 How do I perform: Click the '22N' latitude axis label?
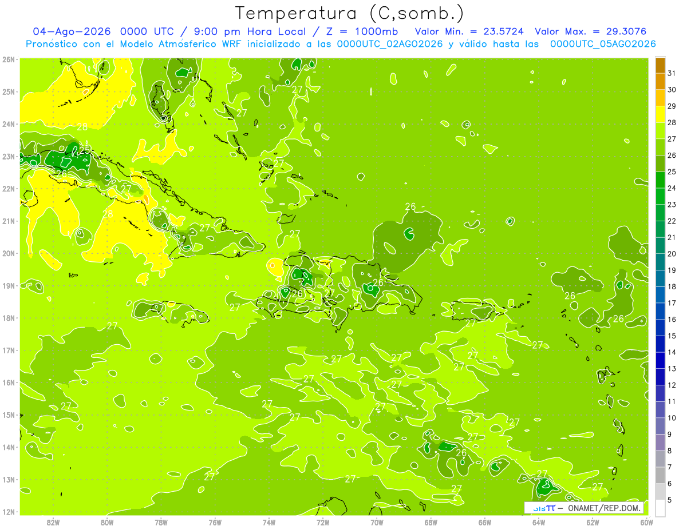(x=9, y=189)
